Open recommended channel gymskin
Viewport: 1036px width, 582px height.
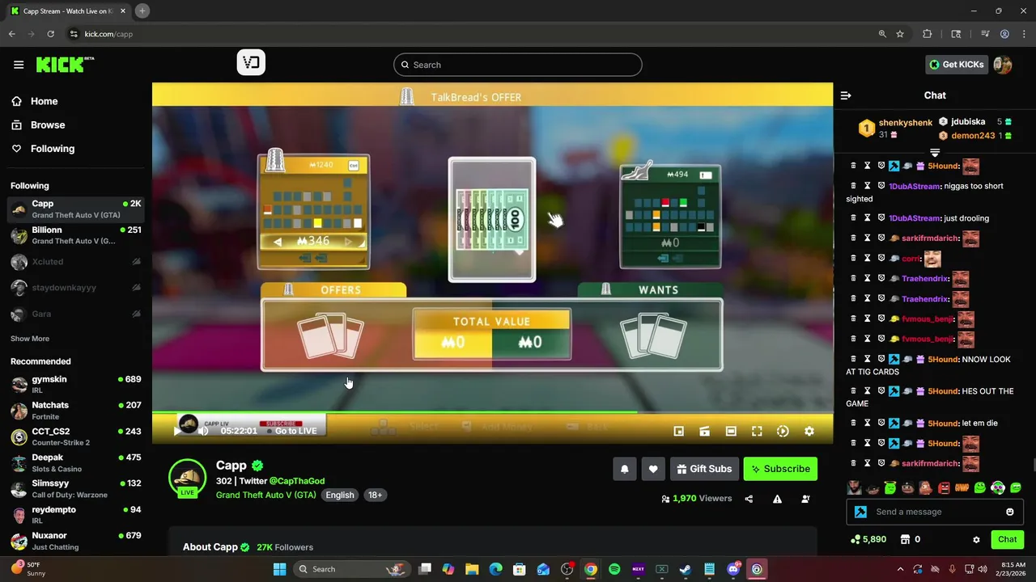(x=76, y=384)
